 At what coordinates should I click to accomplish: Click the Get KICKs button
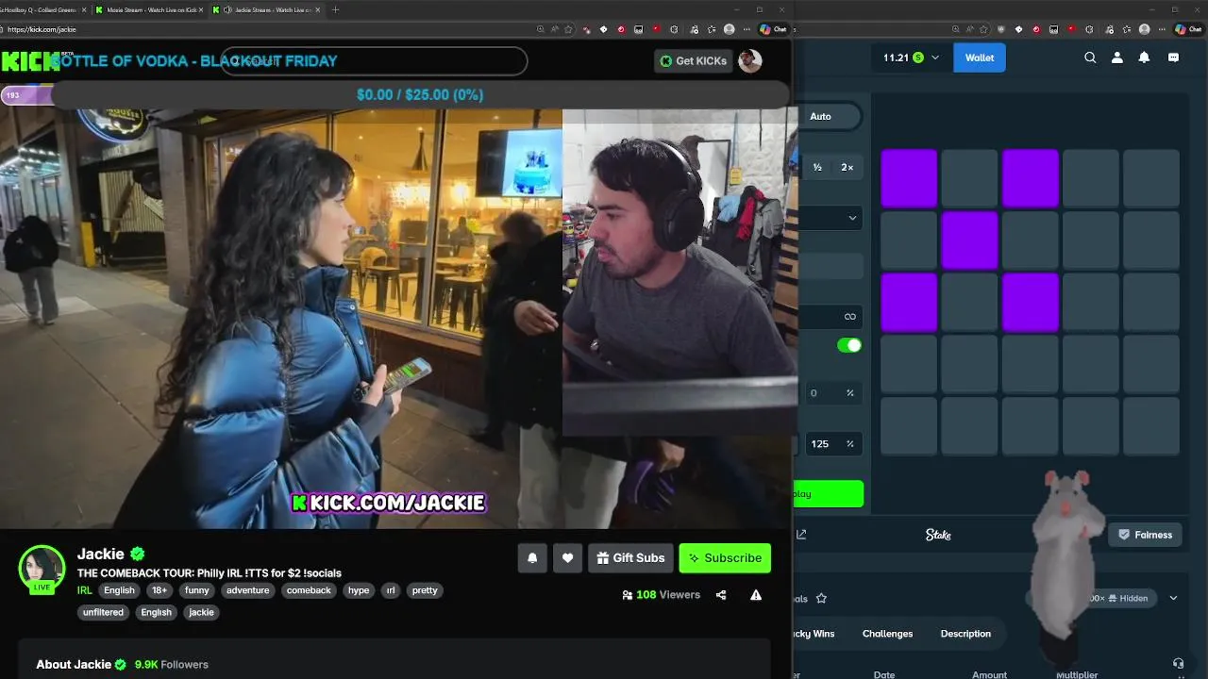[x=694, y=60]
